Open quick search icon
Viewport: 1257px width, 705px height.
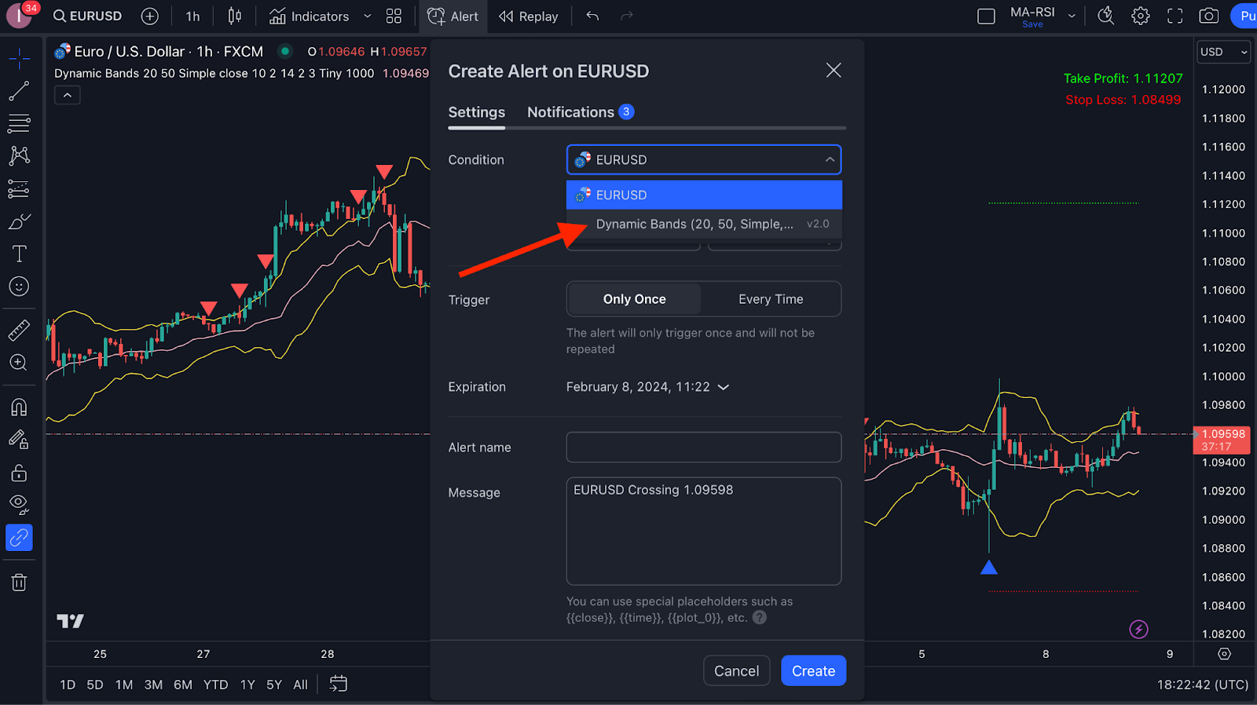1105,16
